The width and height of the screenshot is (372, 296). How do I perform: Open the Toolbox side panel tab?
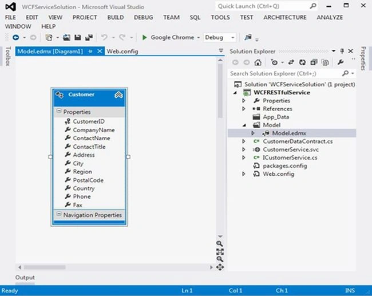click(x=8, y=56)
